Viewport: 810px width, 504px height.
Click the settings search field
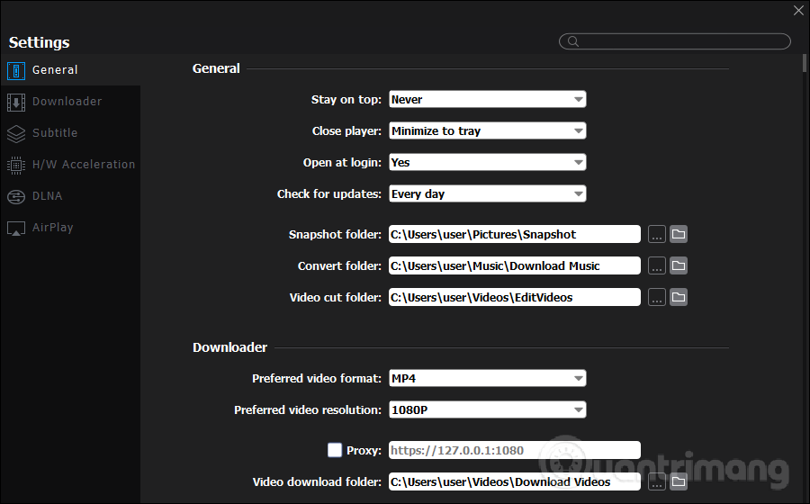[x=675, y=41]
